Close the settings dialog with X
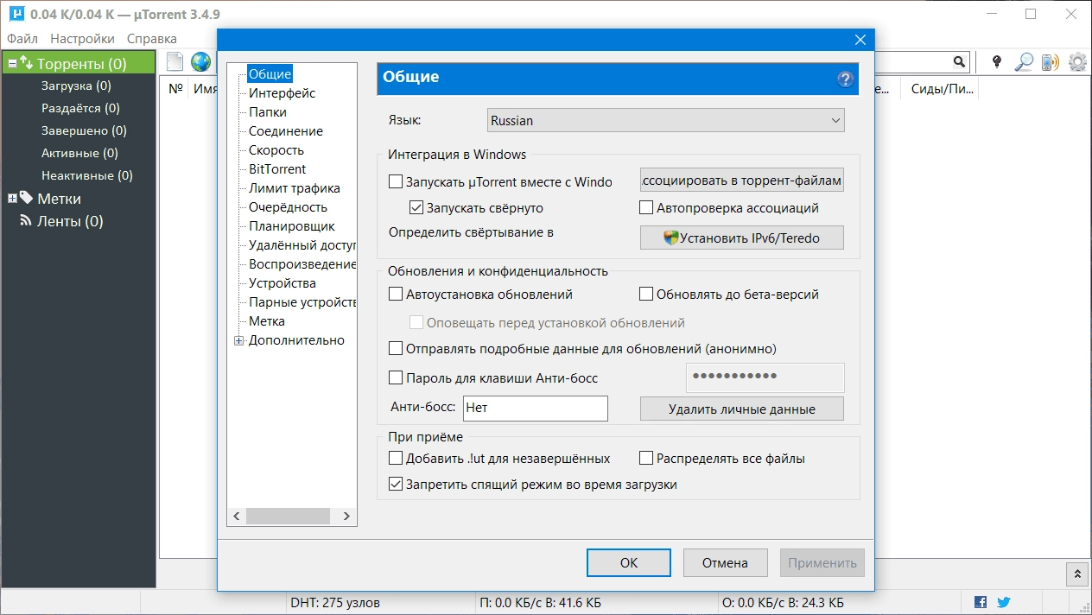 (x=860, y=40)
